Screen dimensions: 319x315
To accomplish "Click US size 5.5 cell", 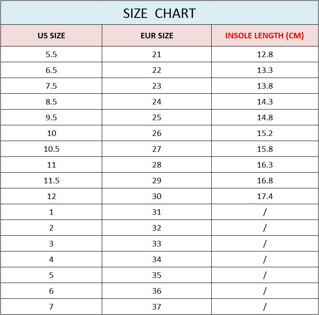I will [x=51, y=55].
